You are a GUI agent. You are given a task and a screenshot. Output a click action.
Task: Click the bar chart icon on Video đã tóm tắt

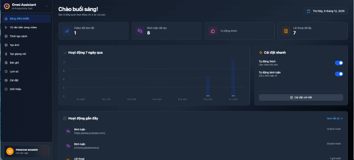tap(67, 31)
